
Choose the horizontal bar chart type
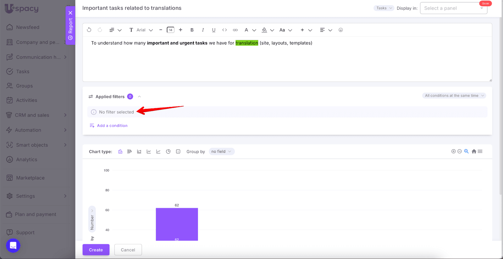click(130, 151)
